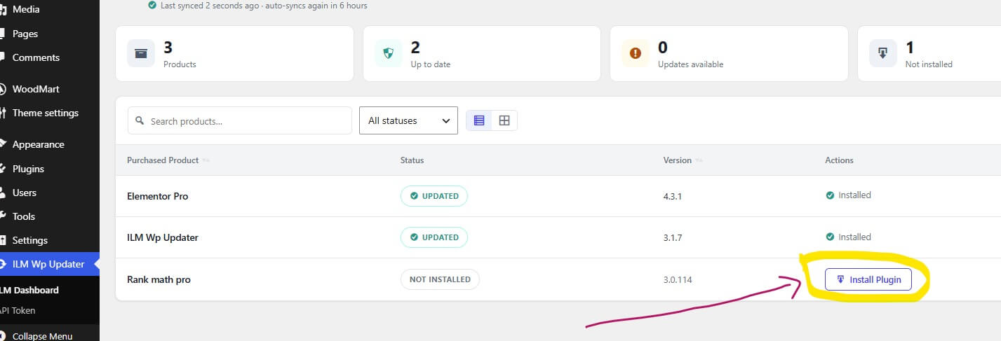Click the Updates available warning icon
The height and width of the screenshot is (341, 1001).
coord(636,53)
